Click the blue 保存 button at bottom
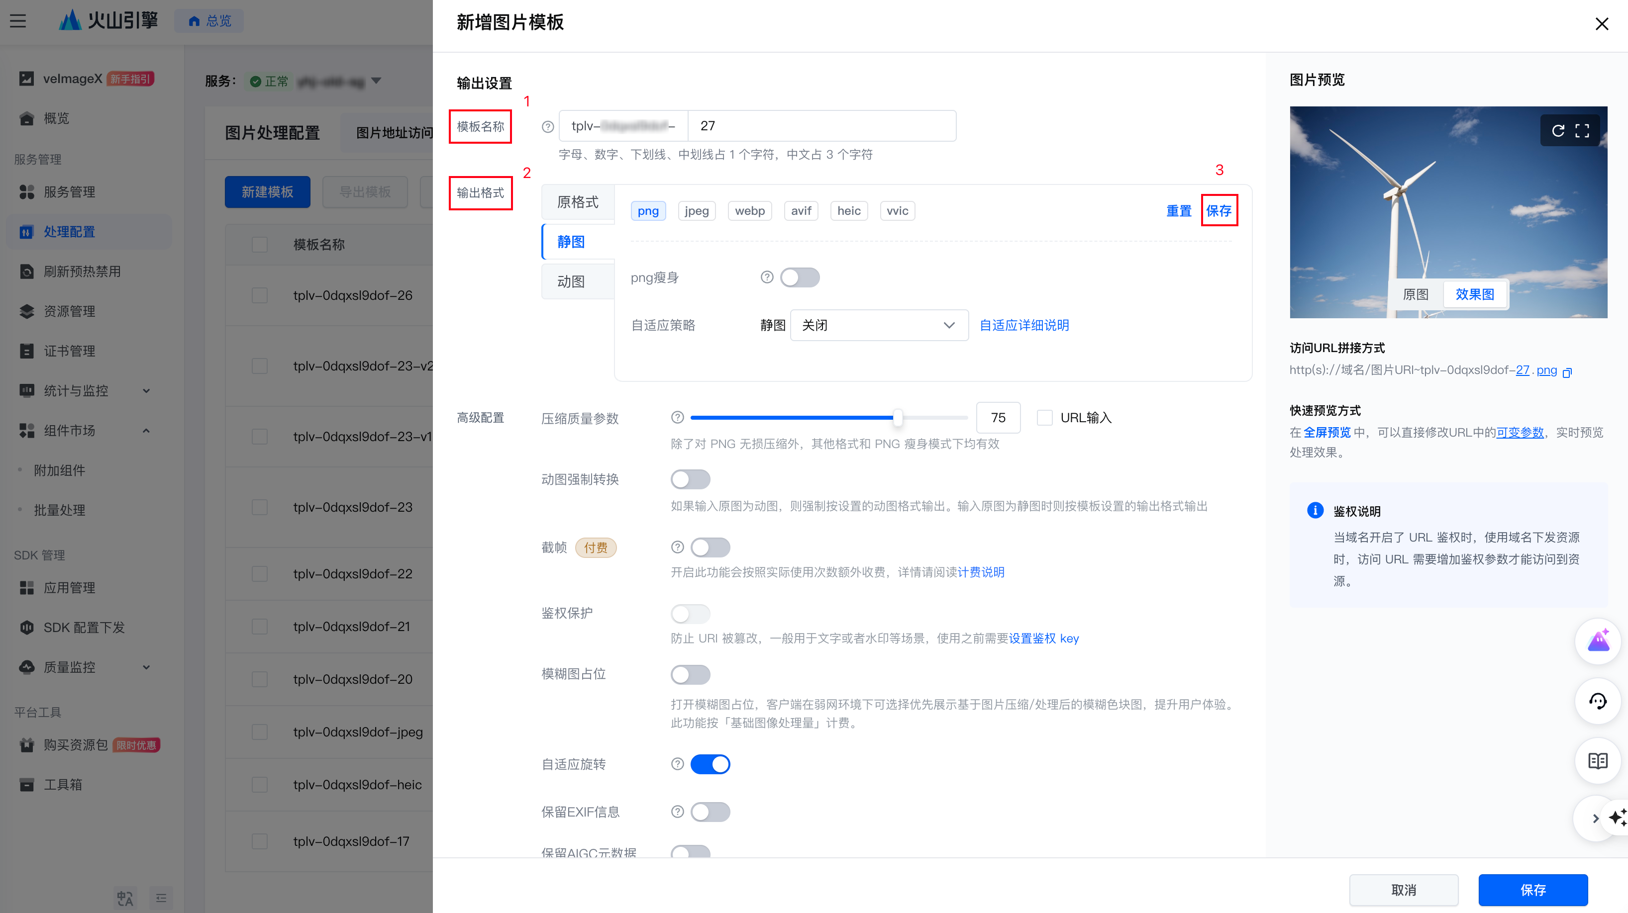This screenshot has height=913, width=1628. [x=1532, y=890]
